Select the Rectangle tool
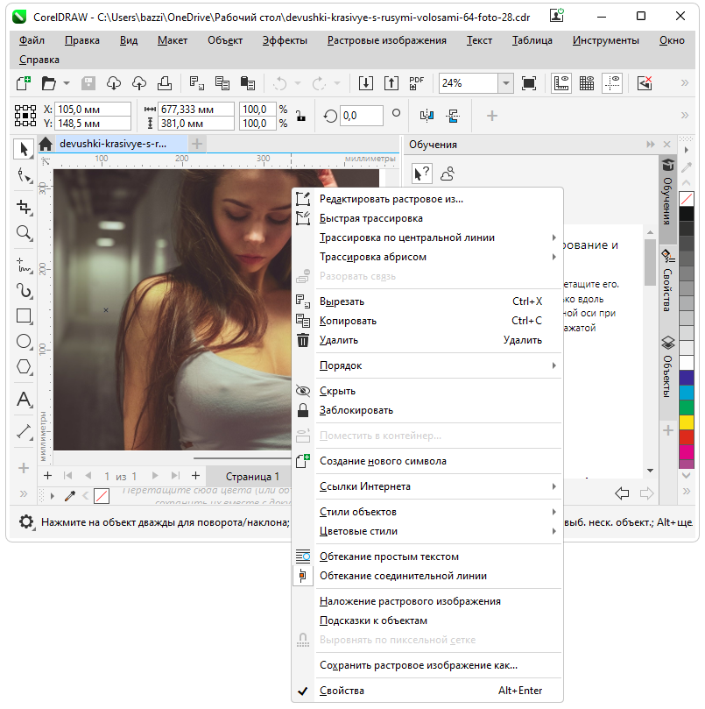705x709 pixels. [24, 316]
